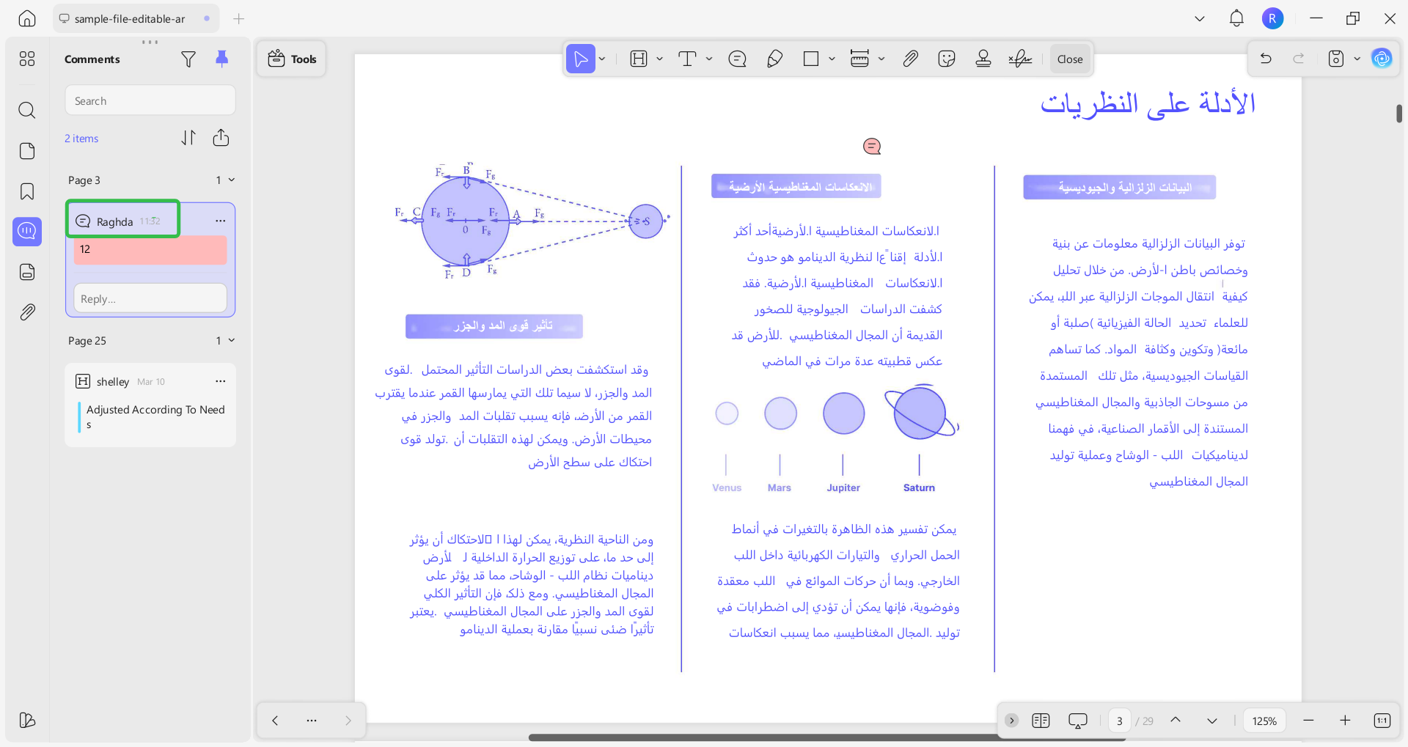Image resolution: width=1408 pixels, height=747 pixels.
Task: Add a new tab with plus
Action: click(238, 19)
